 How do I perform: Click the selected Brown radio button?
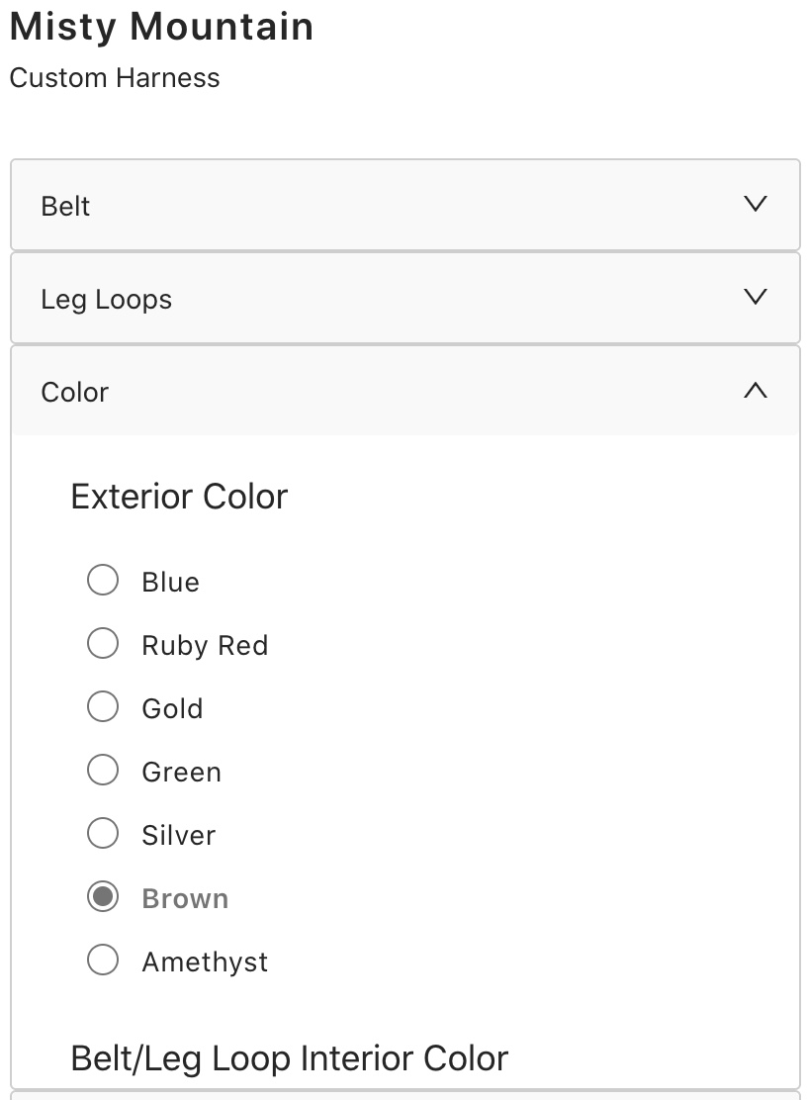coord(103,896)
